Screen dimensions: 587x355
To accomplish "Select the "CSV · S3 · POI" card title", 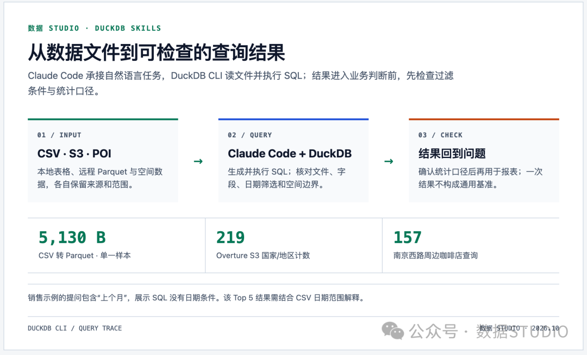I will click(x=74, y=154).
